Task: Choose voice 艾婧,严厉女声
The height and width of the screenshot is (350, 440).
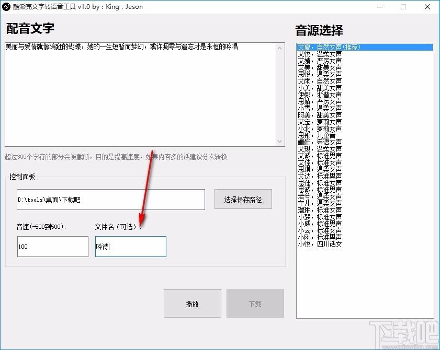Action: click(x=365, y=61)
